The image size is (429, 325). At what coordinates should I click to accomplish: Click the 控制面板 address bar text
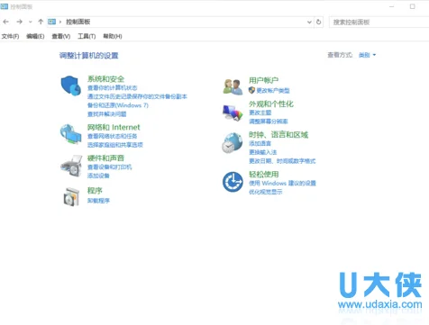[x=78, y=22]
